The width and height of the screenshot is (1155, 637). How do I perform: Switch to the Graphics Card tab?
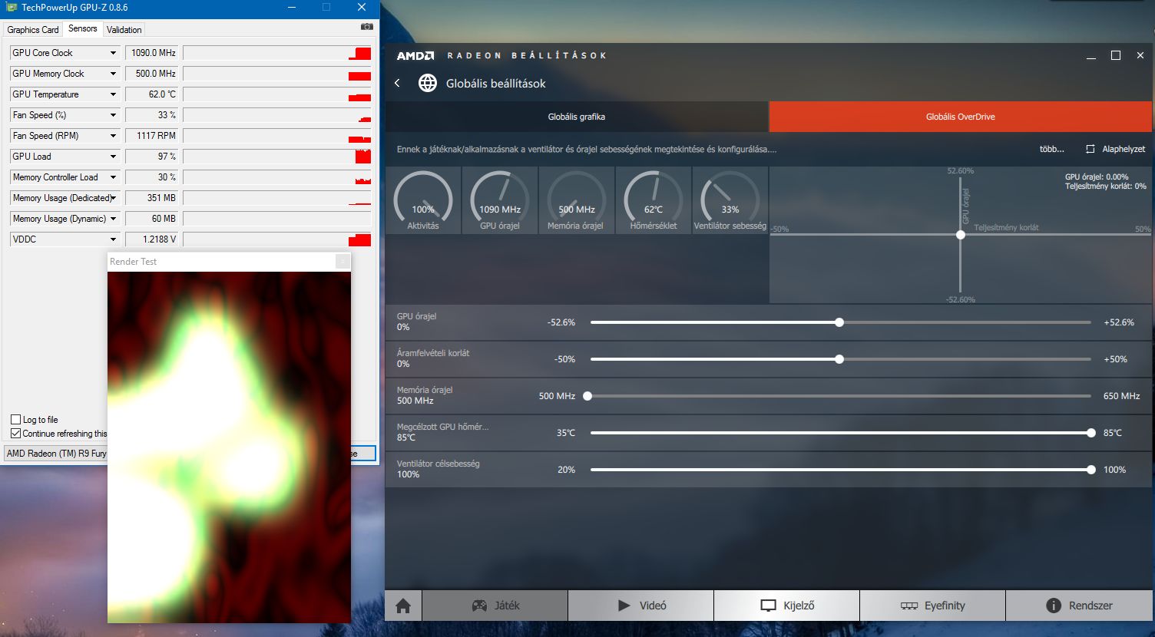click(33, 30)
